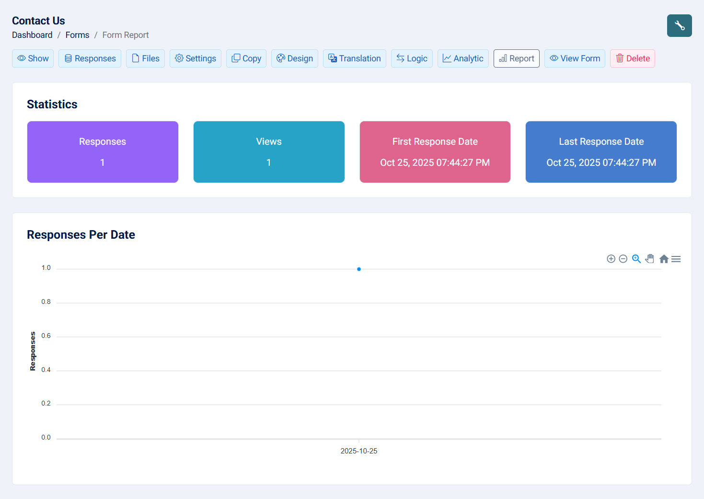Click the View Form button
Image resolution: width=704 pixels, height=499 pixels.
574,58
